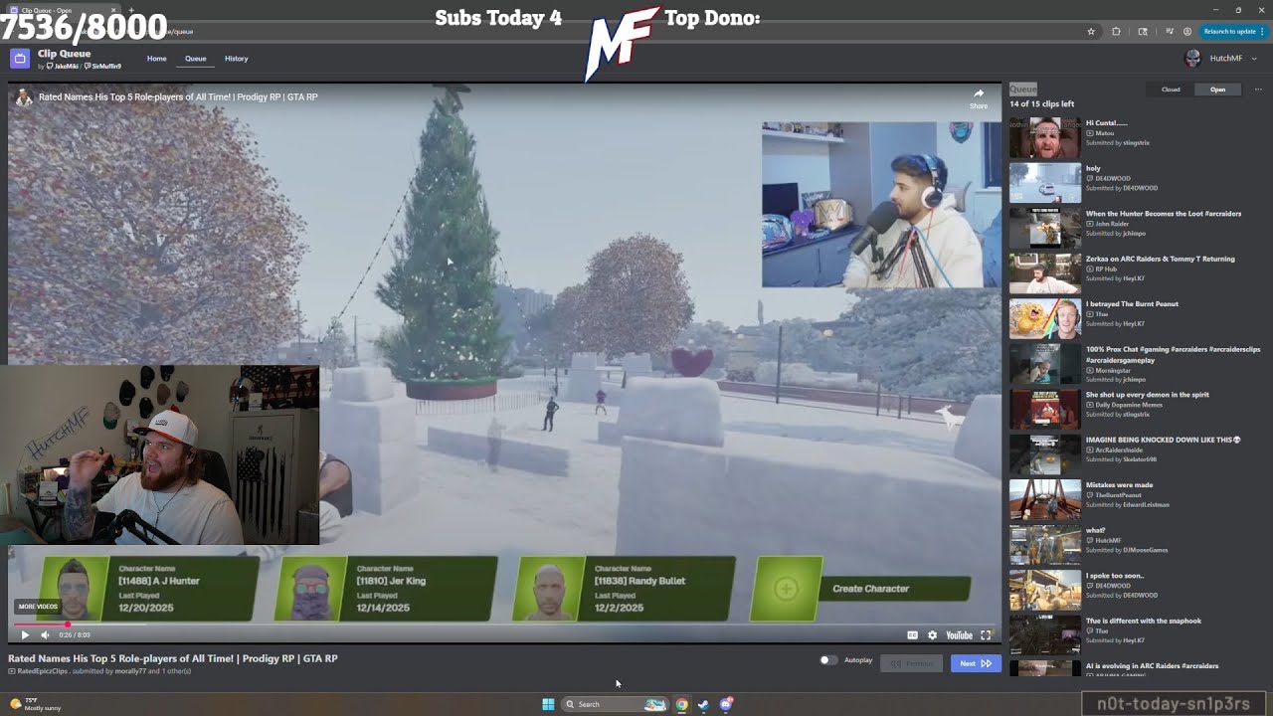
Task: Open the 'I spoke too soon..' thumbnail
Action: coord(1044,591)
